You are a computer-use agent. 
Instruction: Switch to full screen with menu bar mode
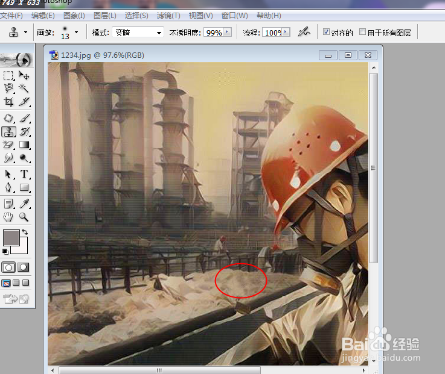pyautogui.click(x=16, y=283)
